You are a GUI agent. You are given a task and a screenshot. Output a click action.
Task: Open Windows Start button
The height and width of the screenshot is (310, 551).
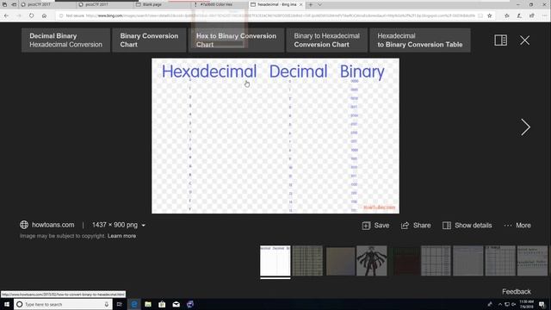coord(7,304)
